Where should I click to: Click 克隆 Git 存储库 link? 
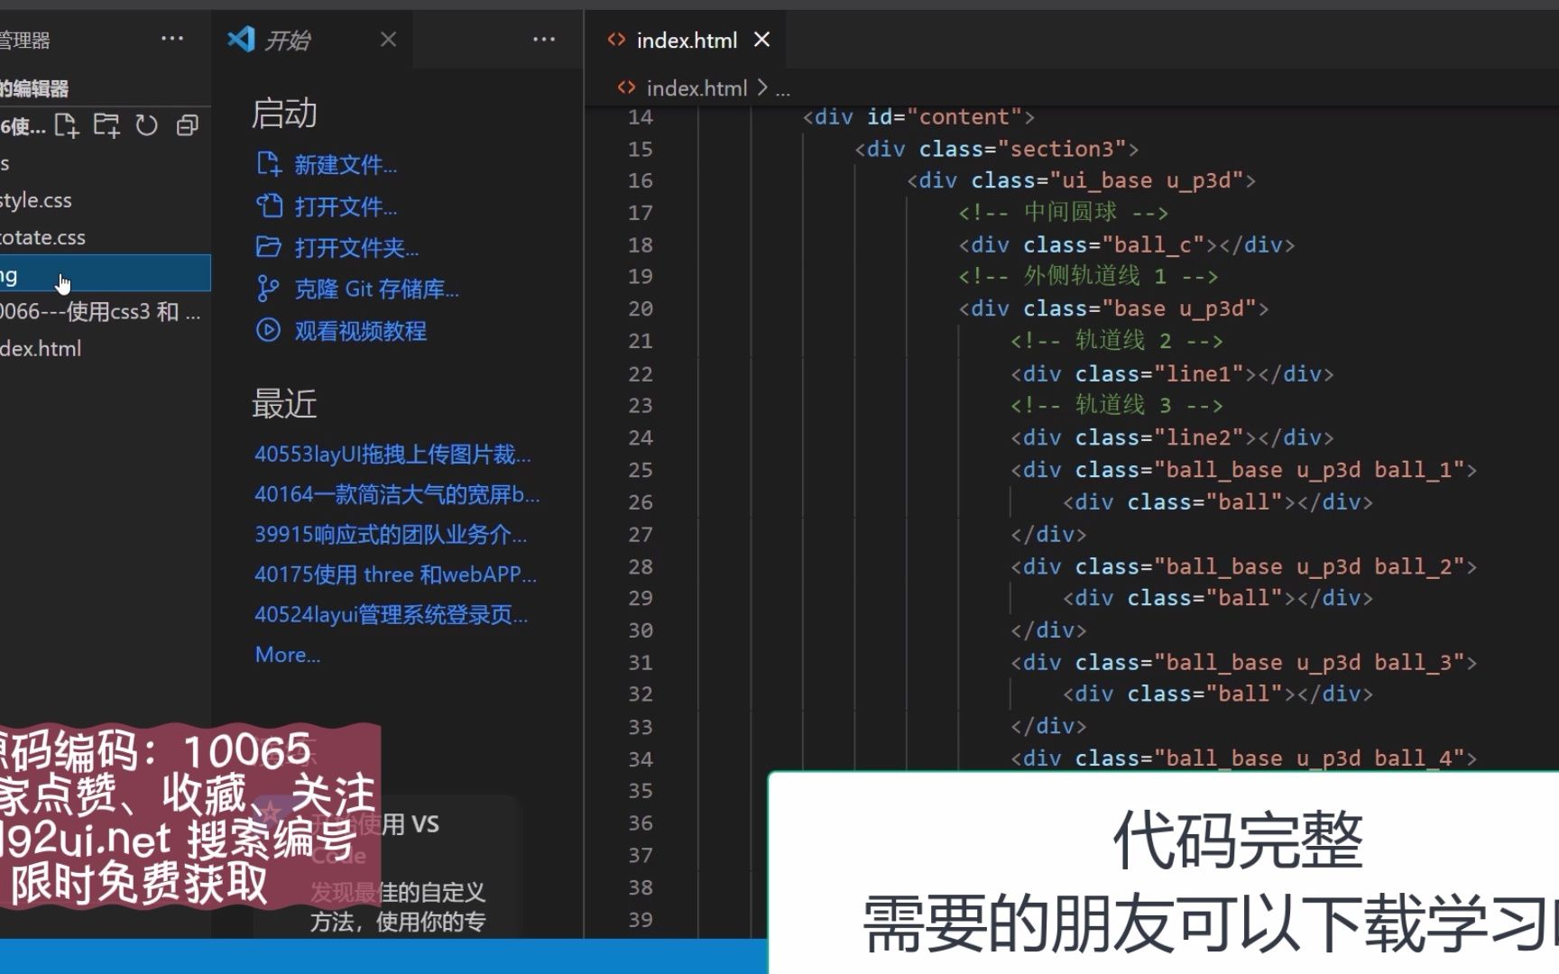coord(376,289)
